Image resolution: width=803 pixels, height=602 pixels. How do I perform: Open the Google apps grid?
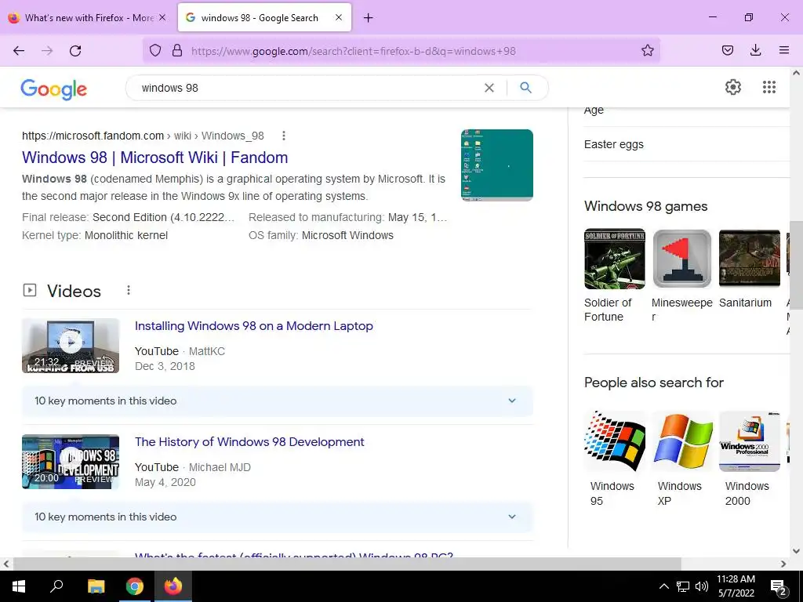[x=768, y=88]
